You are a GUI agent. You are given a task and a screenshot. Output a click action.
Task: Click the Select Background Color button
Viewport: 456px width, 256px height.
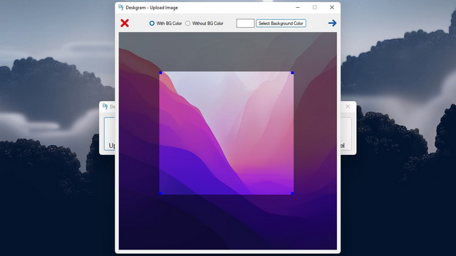click(281, 23)
